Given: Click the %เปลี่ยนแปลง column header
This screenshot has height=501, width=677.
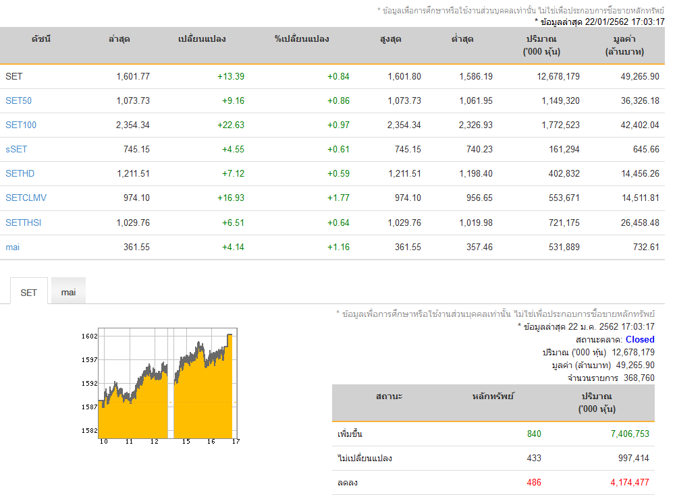Looking at the screenshot, I should 302,39.
